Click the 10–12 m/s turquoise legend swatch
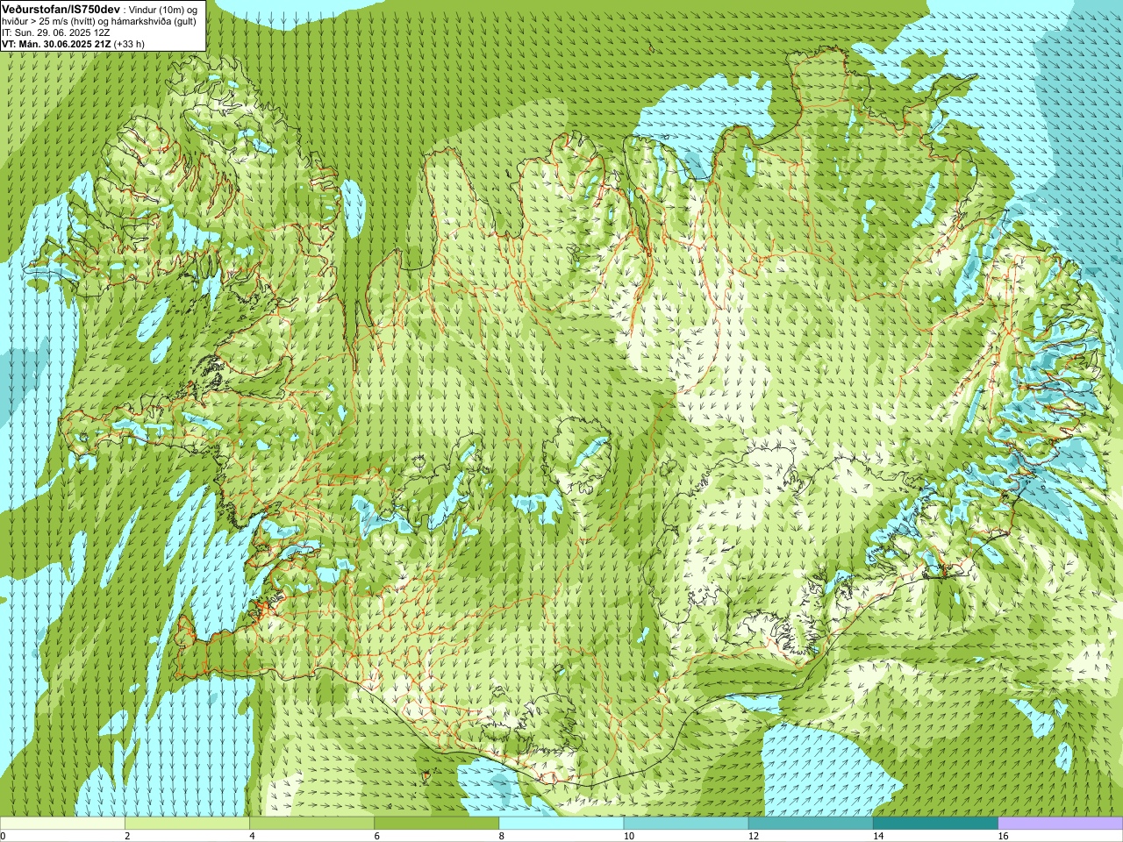 point(686,824)
